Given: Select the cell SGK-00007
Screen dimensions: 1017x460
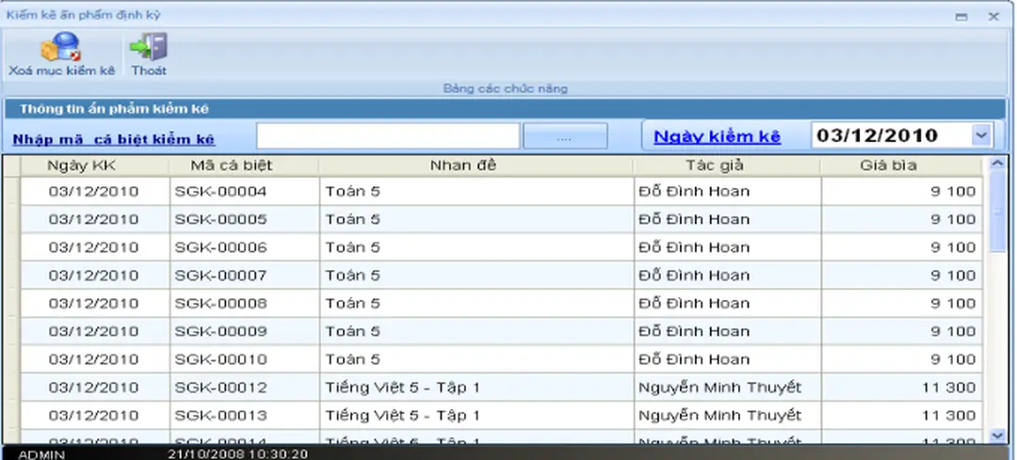Looking at the screenshot, I should coord(245,276).
